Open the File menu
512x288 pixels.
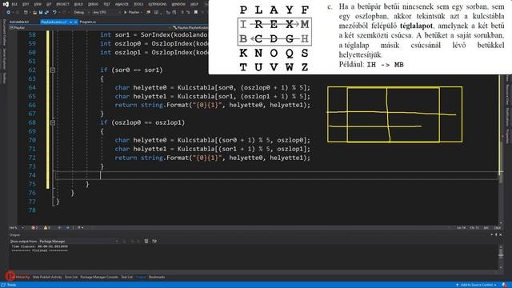pyautogui.click(x=14, y=4)
